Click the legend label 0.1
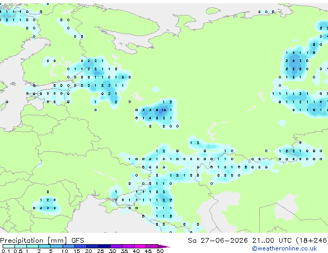 click(6, 251)
